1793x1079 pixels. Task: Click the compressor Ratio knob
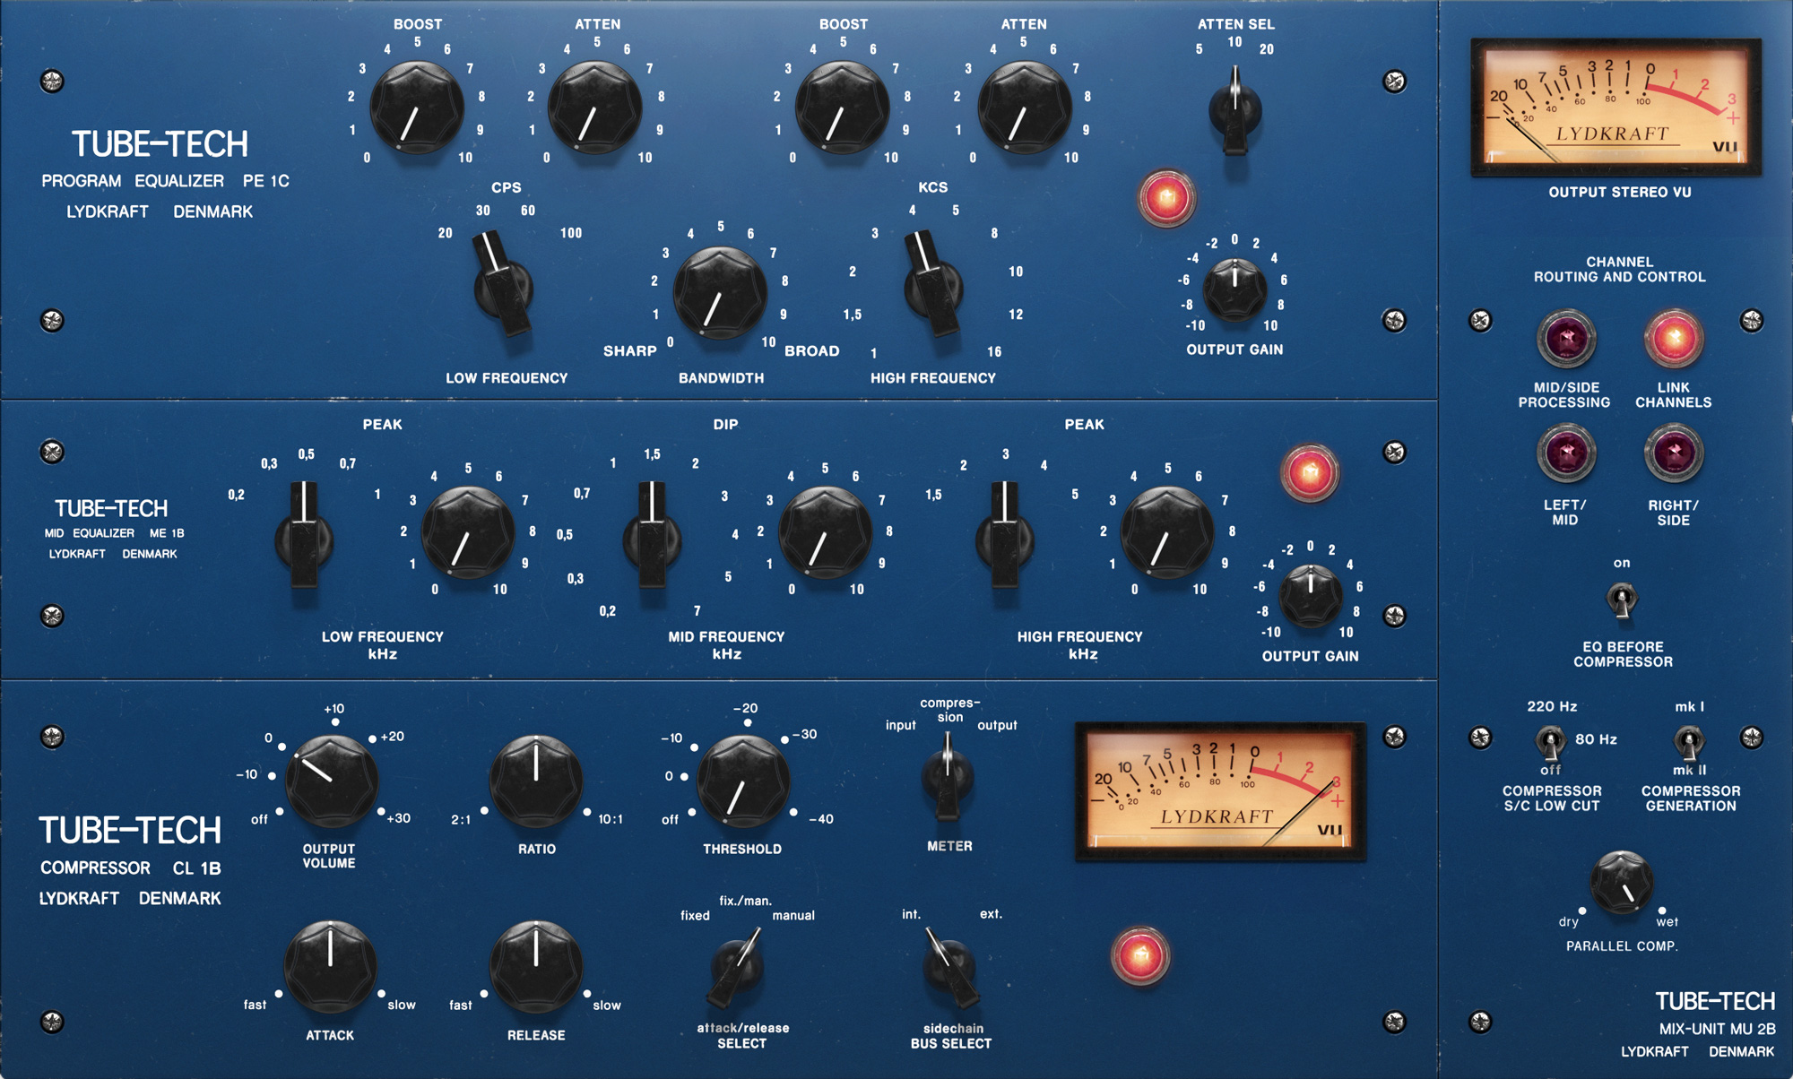click(x=536, y=781)
